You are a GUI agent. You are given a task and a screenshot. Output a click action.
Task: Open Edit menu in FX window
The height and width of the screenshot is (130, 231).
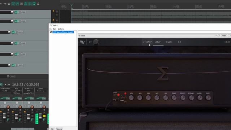(x=55, y=29)
